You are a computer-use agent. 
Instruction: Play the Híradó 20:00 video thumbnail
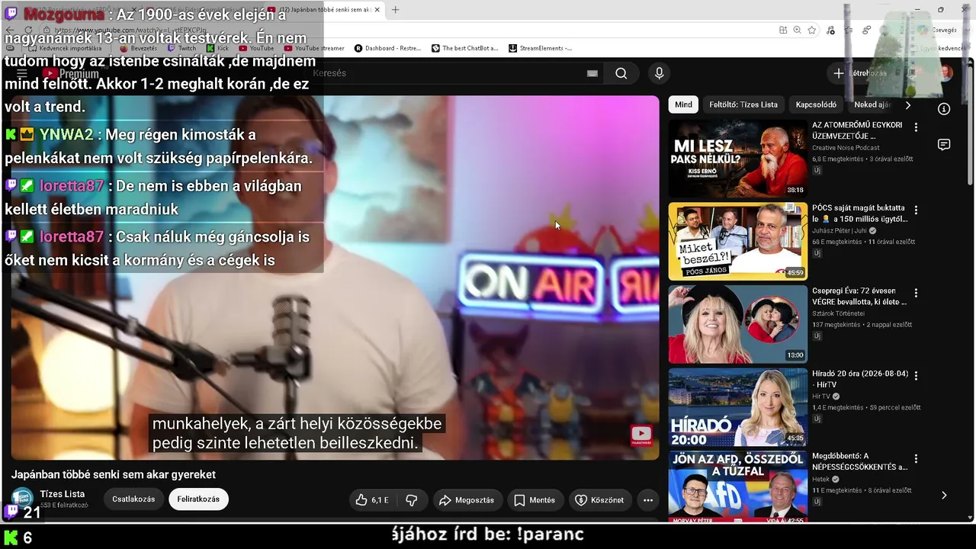coord(737,407)
